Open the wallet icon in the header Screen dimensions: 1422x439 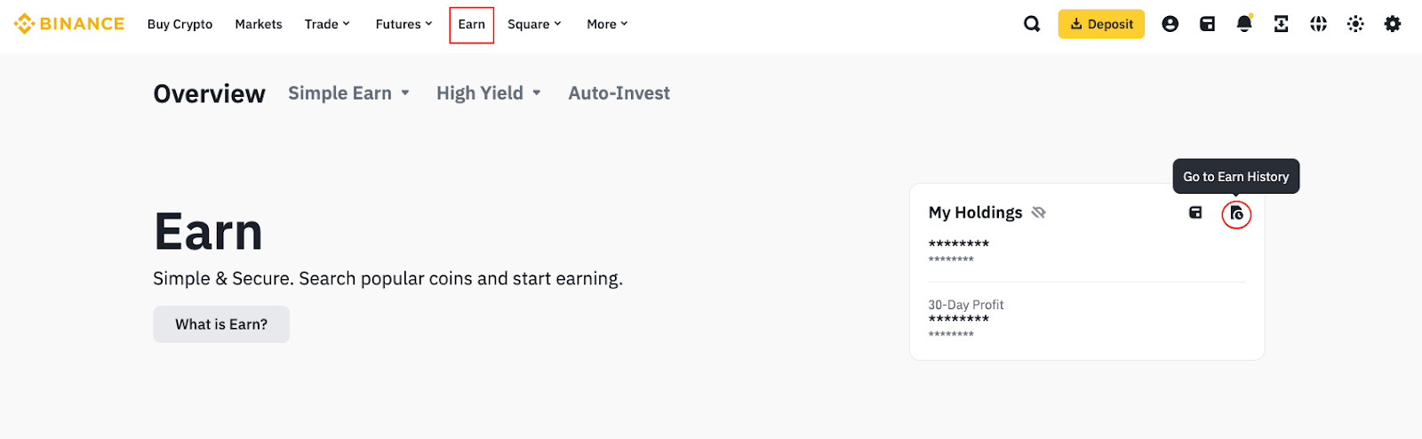(x=1207, y=24)
